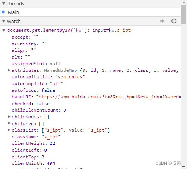Viewport: 187px width, 169px height.
Task: Collapse the document.getElementById('kw') watch entry
Action: pos(4,30)
